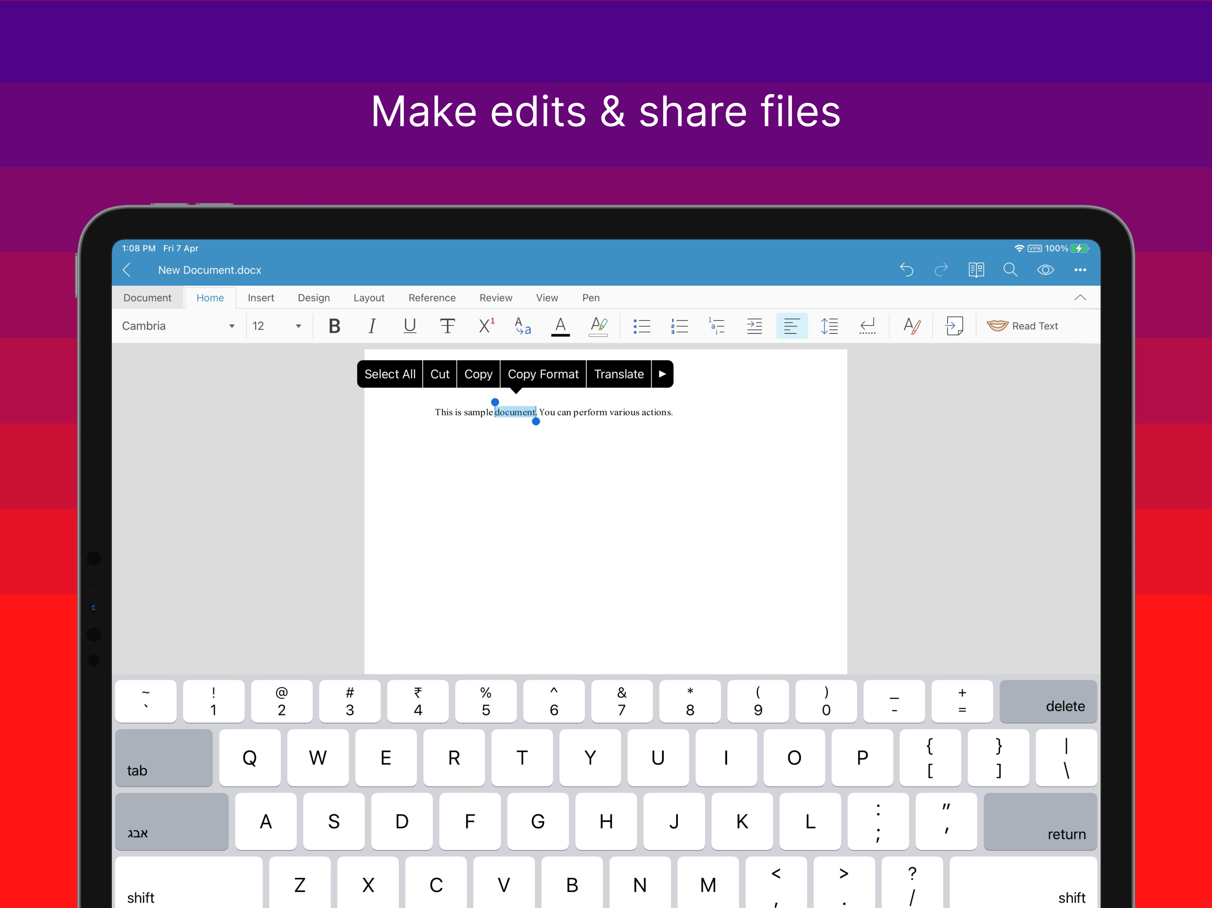The height and width of the screenshot is (908, 1212).
Task: Tap the left shift key
Action: tap(189, 883)
